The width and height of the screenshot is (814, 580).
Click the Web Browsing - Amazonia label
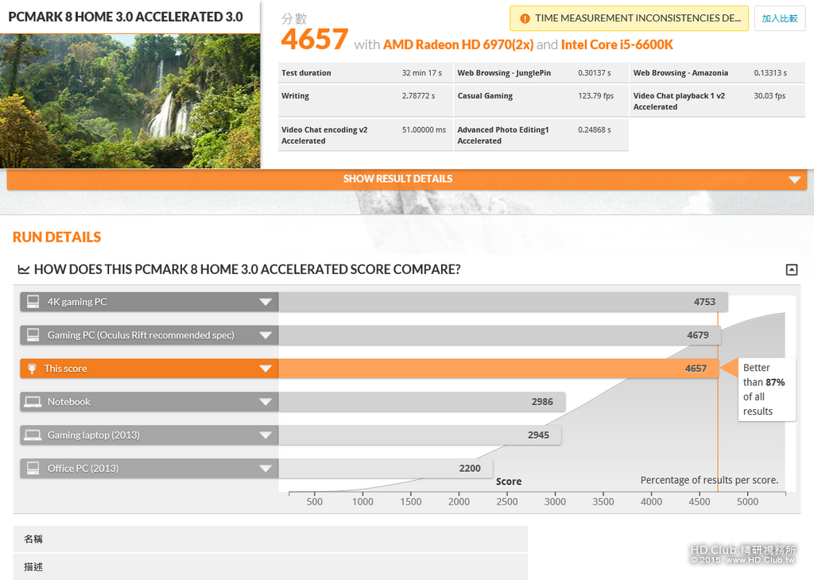(x=680, y=73)
